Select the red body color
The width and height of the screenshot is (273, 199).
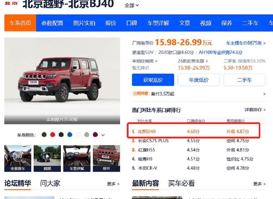[x=53, y=135]
